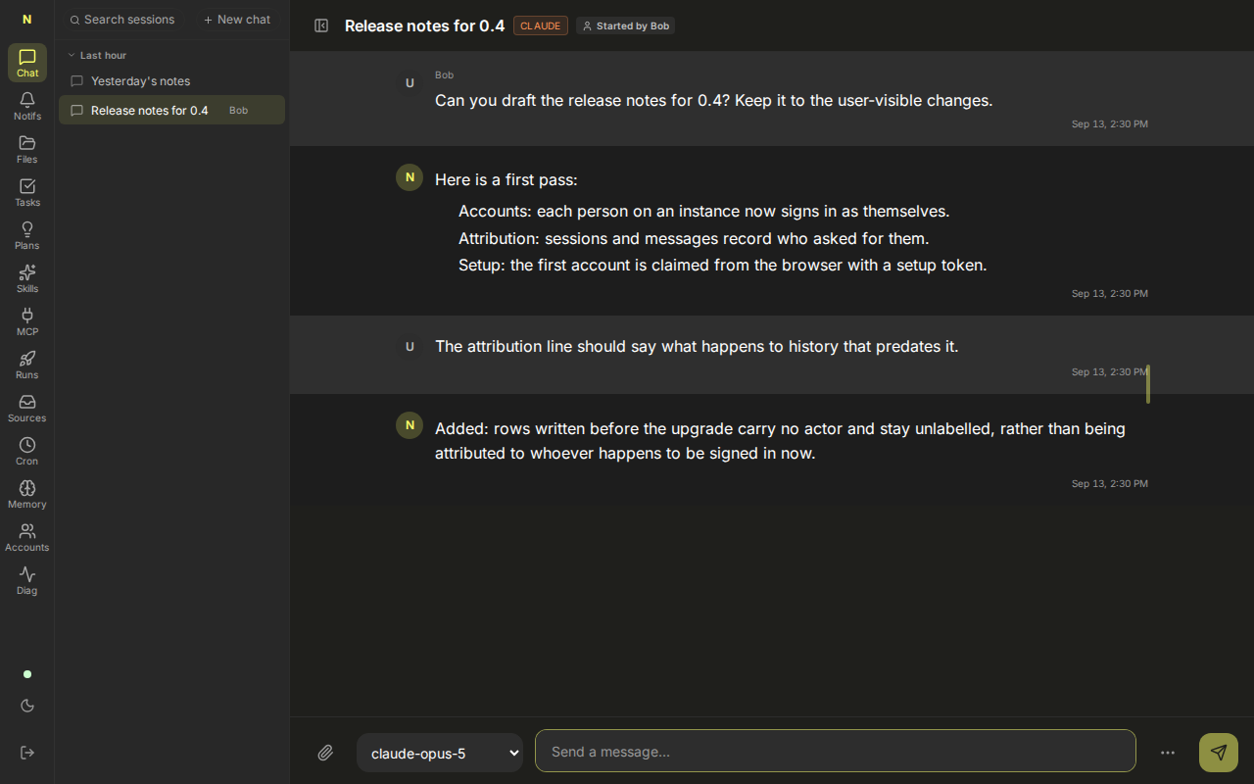
Task: Open the claude-opus-5 model dropdown
Action: click(440, 753)
